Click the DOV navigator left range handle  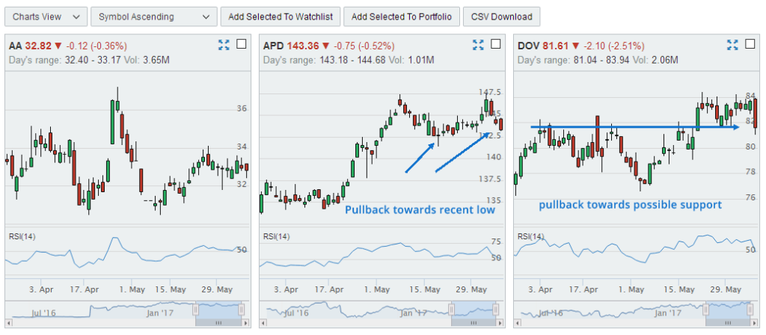pyautogui.click(x=705, y=310)
